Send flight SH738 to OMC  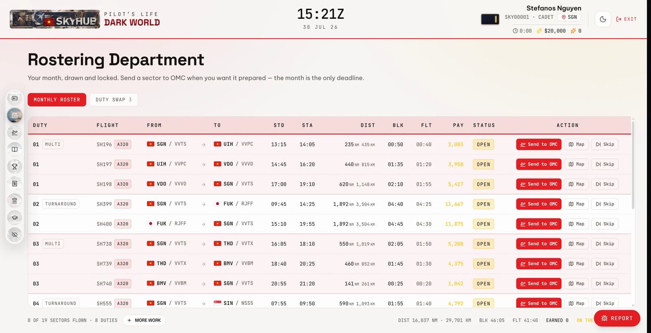[x=539, y=244]
